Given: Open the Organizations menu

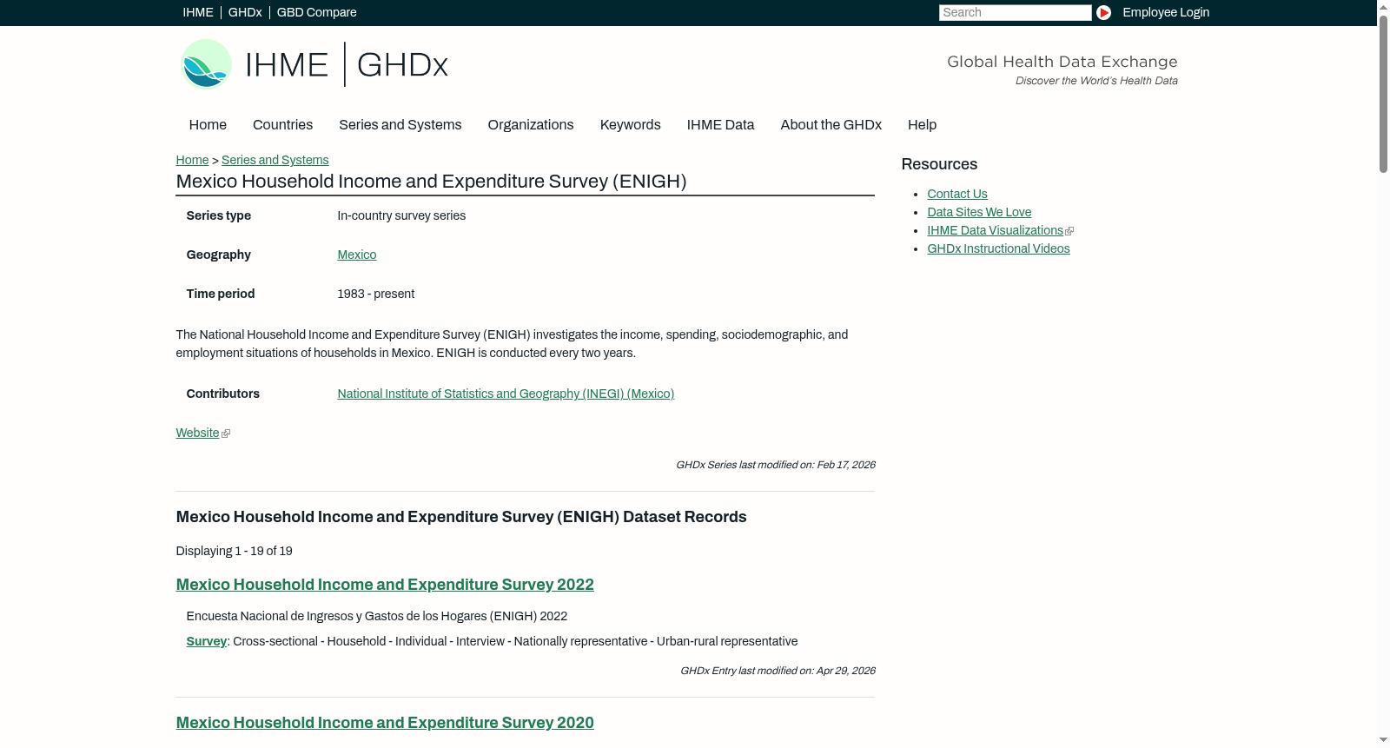Looking at the screenshot, I should tap(531, 125).
